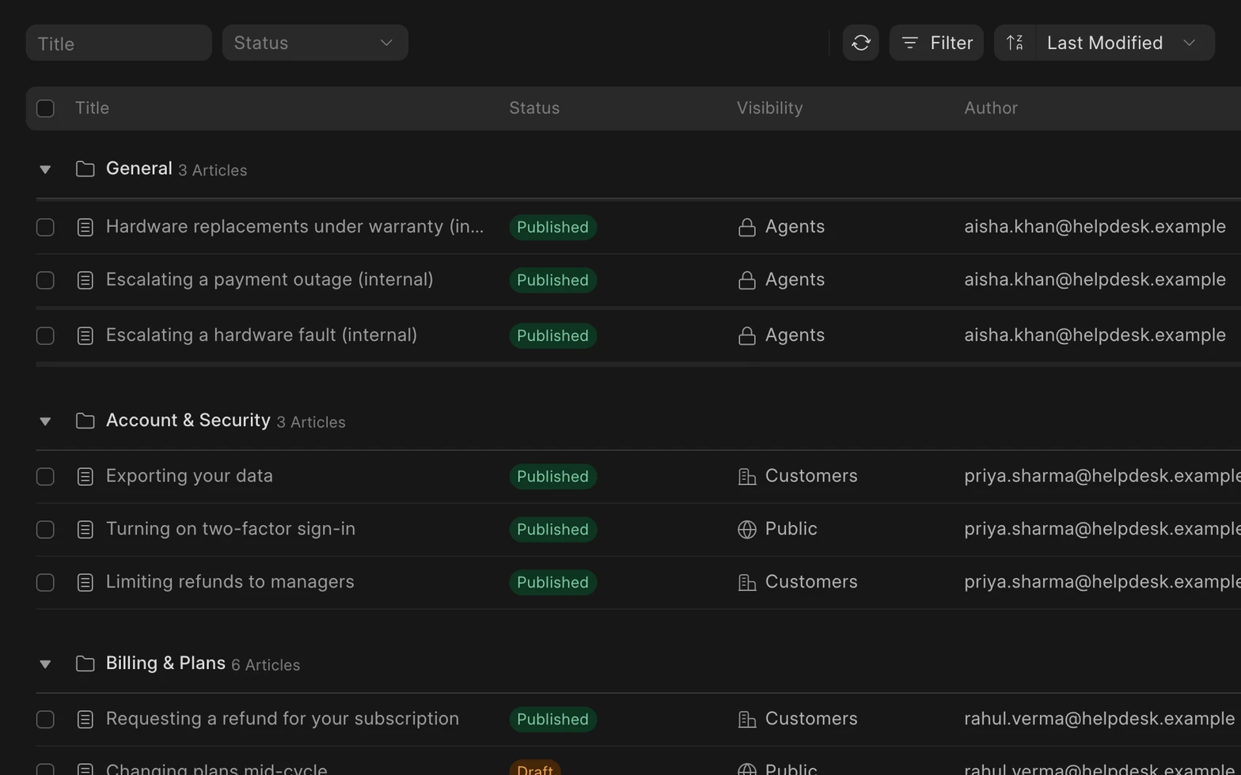This screenshot has height=775, width=1241.
Task: Click document icon of Requesting a refund article
Action: pyautogui.click(x=85, y=720)
